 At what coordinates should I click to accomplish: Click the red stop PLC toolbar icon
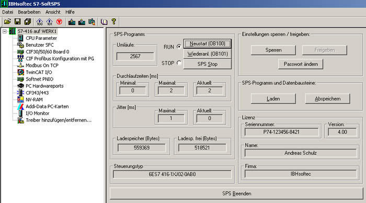tap(59, 22)
